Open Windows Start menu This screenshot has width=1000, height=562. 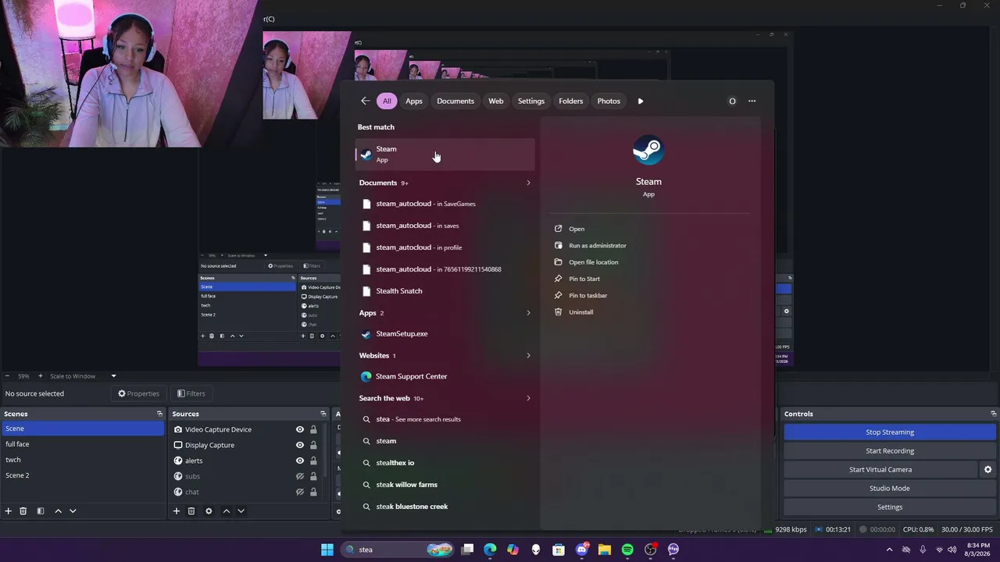tap(327, 550)
